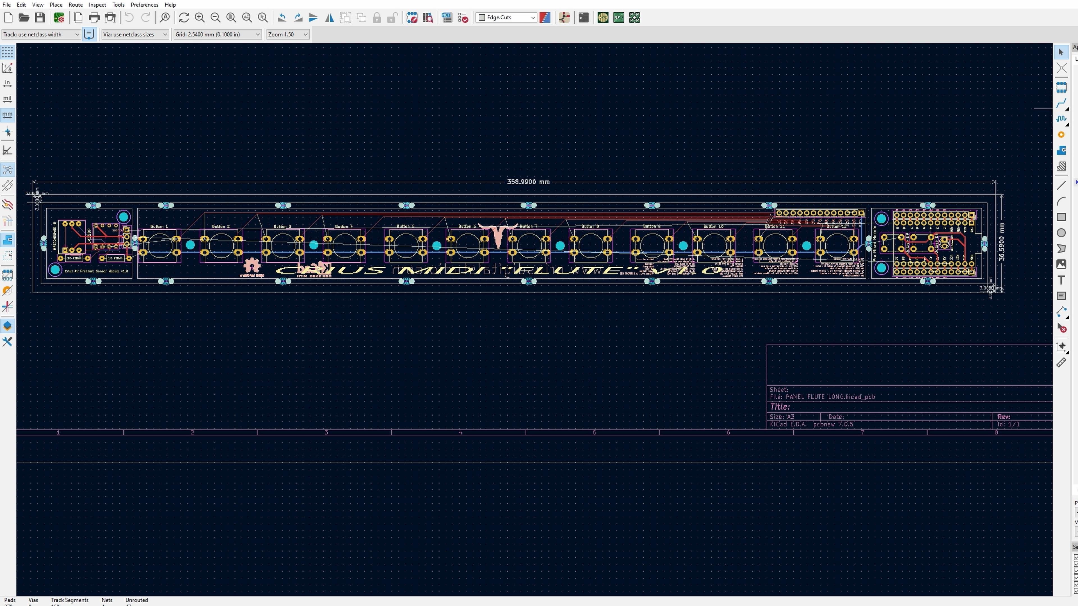
Task: Open the Inspect menu
Action: click(x=97, y=4)
